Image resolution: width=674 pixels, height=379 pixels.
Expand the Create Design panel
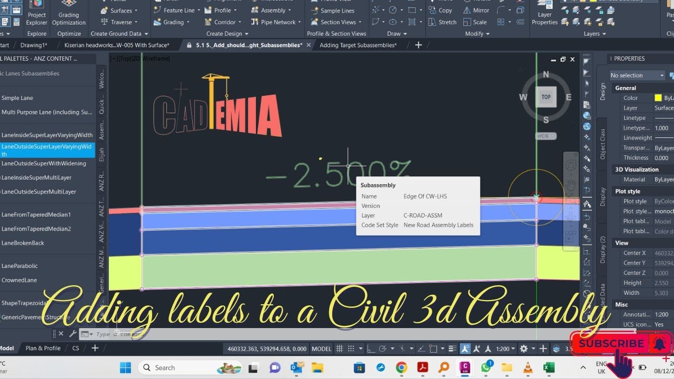(x=227, y=34)
